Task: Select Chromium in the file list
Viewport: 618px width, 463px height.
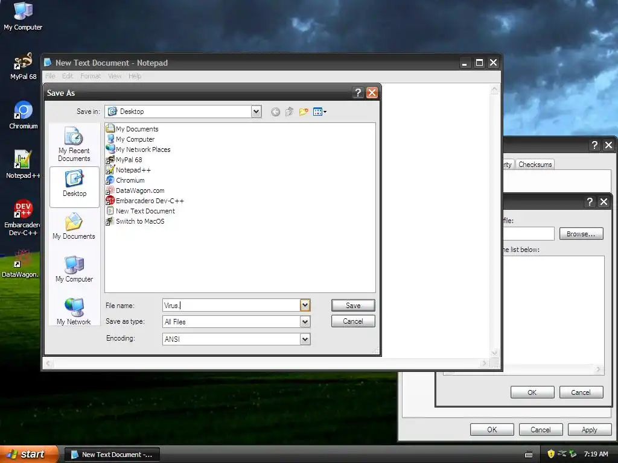Action: coord(126,180)
